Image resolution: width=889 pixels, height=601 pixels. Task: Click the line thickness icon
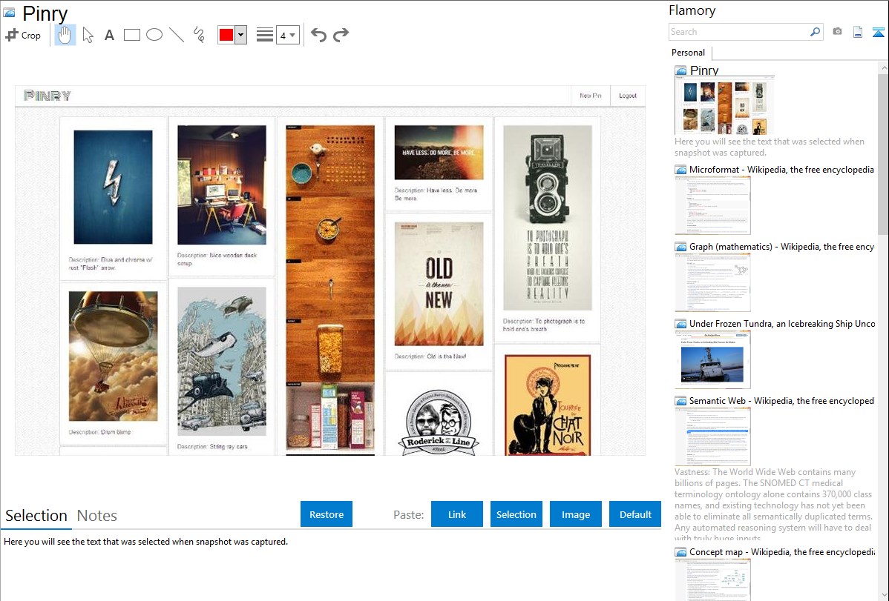[x=265, y=35]
